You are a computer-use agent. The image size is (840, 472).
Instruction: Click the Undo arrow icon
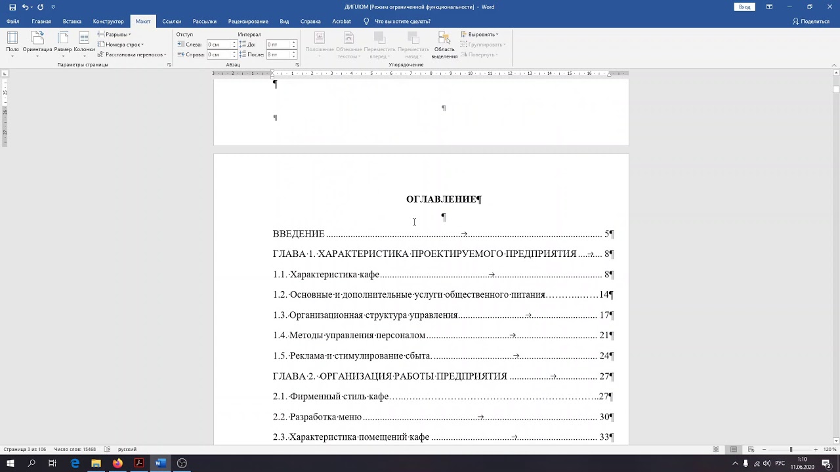click(26, 7)
